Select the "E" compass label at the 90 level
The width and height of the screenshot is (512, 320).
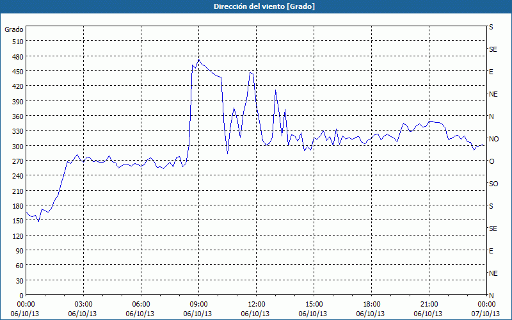pos(491,251)
